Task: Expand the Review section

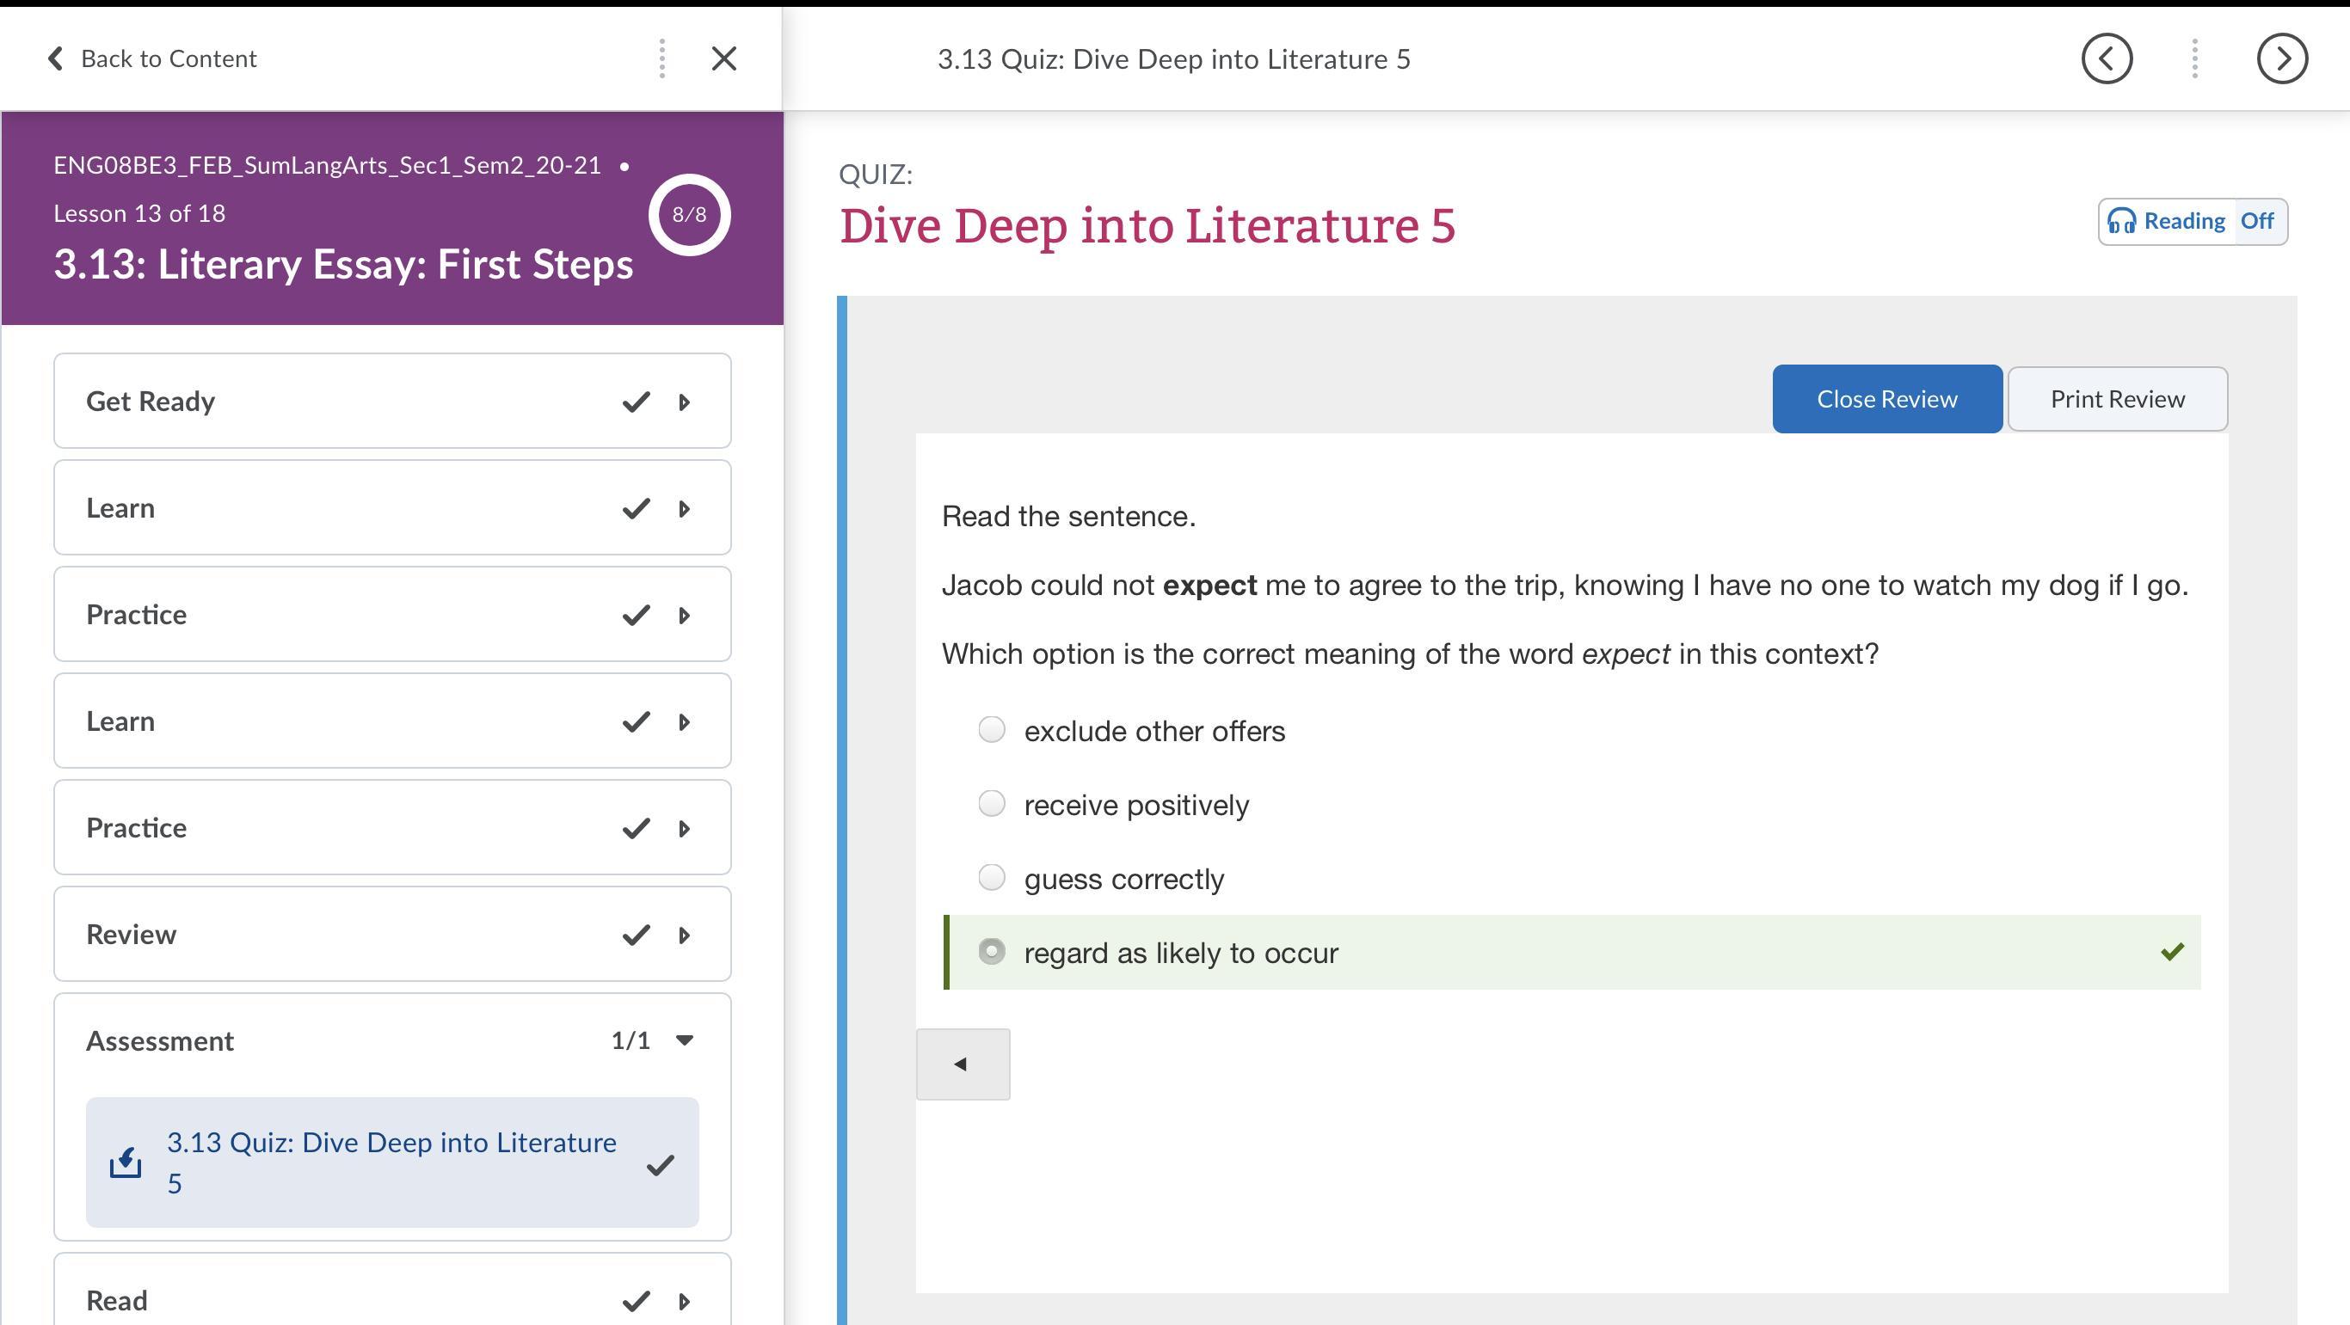Action: (x=684, y=935)
